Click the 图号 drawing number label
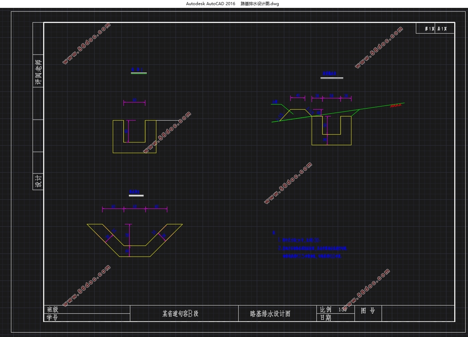The width and height of the screenshot is (468, 337). click(x=368, y=311)
